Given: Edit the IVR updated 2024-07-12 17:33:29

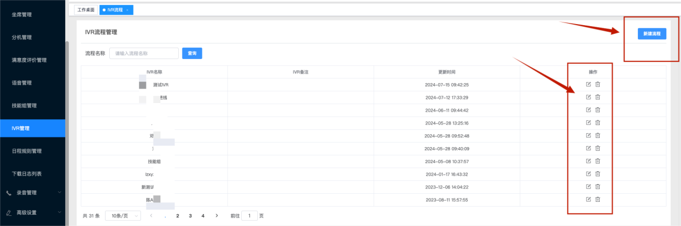Looking at the screenshot, I should (588, 97).
